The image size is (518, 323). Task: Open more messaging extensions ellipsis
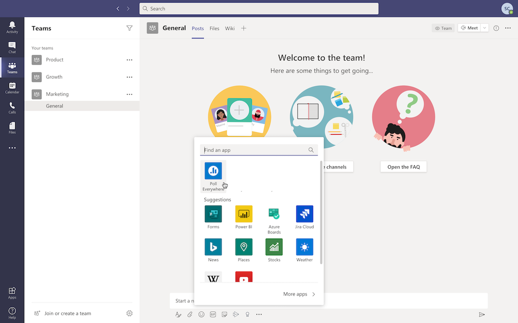click(259, 314)
